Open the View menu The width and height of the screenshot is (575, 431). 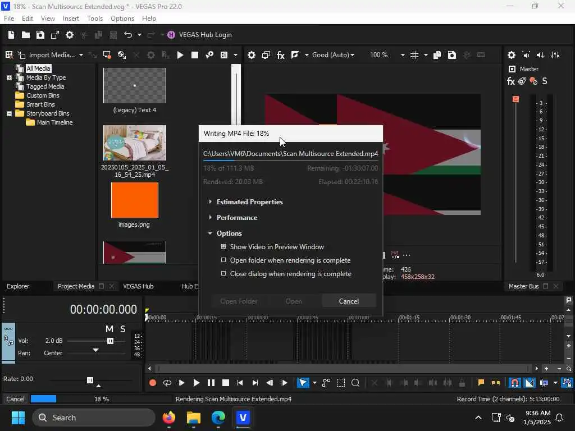click(x=48, y=19)
